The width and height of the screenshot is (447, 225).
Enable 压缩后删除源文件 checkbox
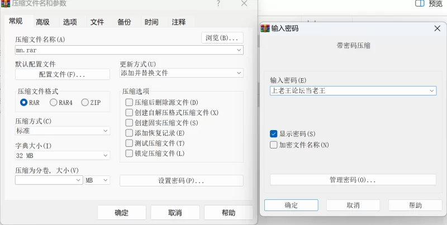(129, 102)
